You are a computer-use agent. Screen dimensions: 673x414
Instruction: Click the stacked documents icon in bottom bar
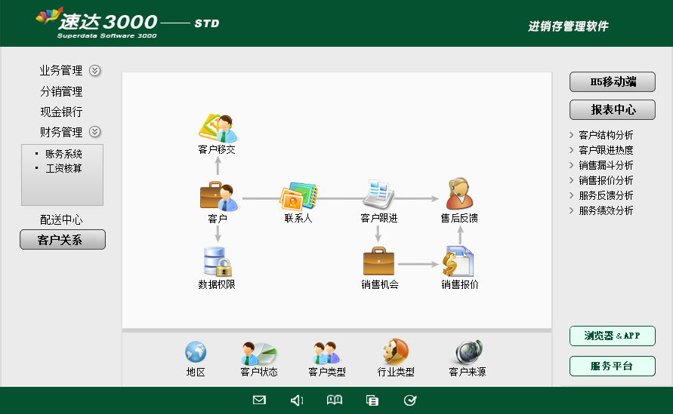coord(372,400)
